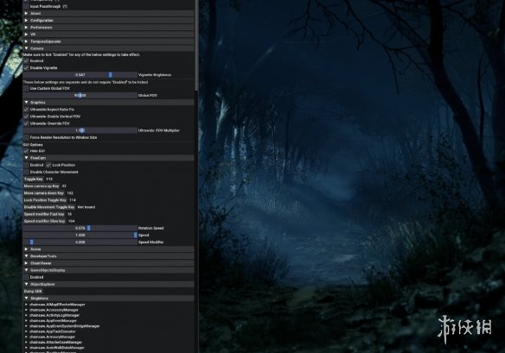The height and width of the screenshot is (353, 505).
Task: Rebind the Move camera down Key
Action: pyautogui.click(x=44, y=193)
